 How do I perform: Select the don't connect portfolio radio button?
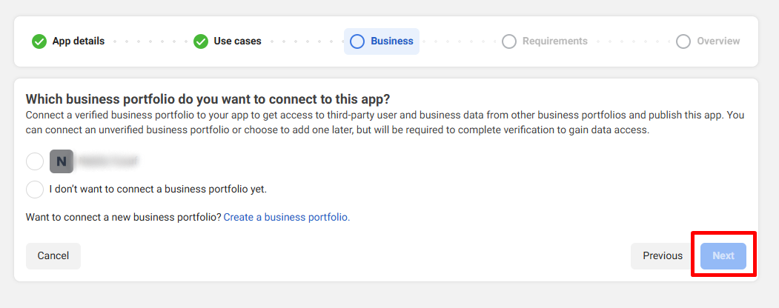[x=35, y=190]
